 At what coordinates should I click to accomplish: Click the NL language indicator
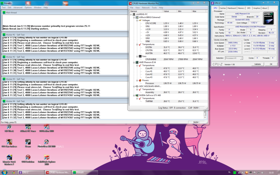click(229, 172)
